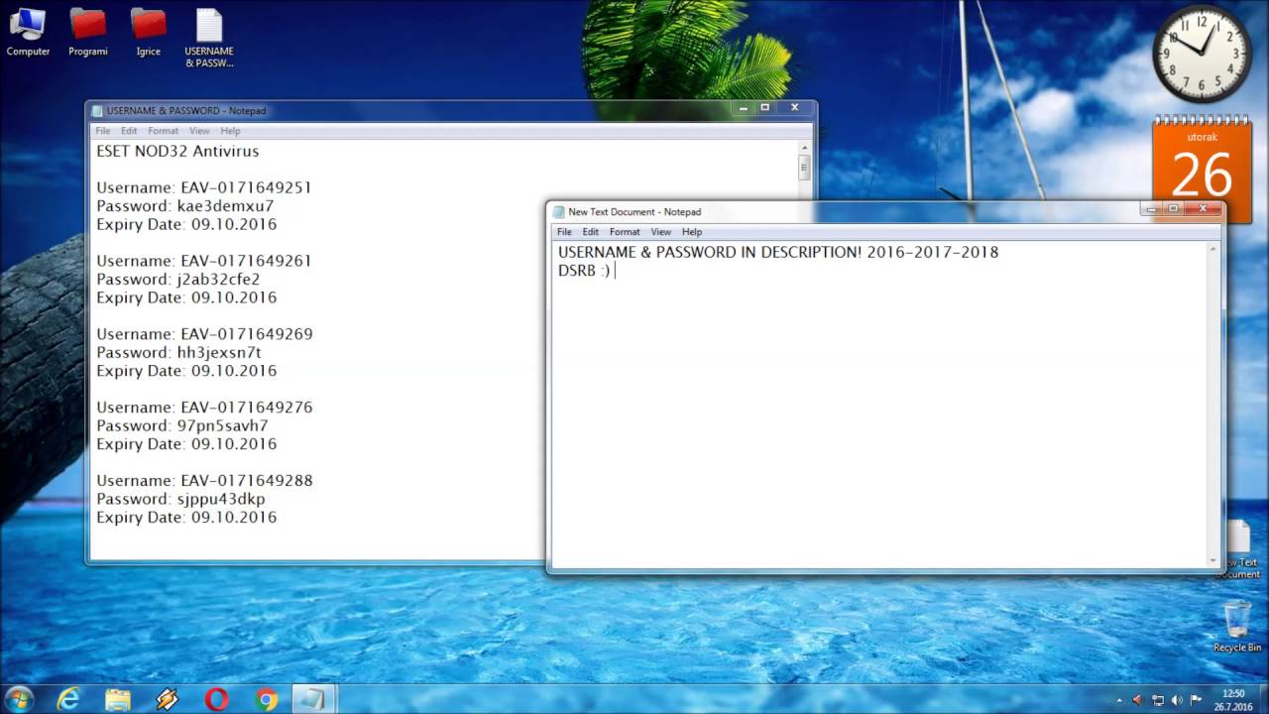Open the Windows Start menu orb
The image size is (1269, 714).
coord(18,699)
